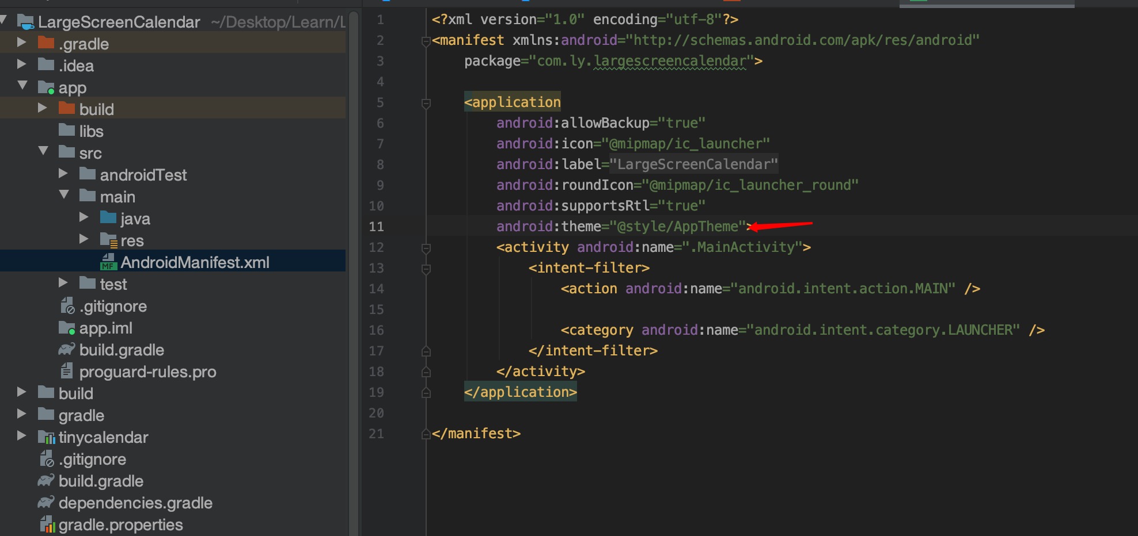The image size is (1138, 536).
Task: Click the blue java source folder icon
Action: pyautogui.click(x=108, y=217)
